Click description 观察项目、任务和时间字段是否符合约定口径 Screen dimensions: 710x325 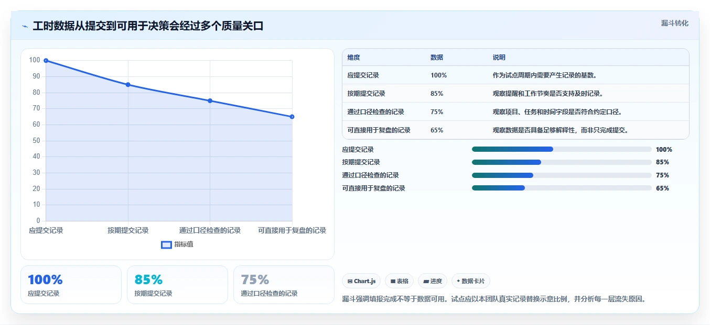[557, 112]
